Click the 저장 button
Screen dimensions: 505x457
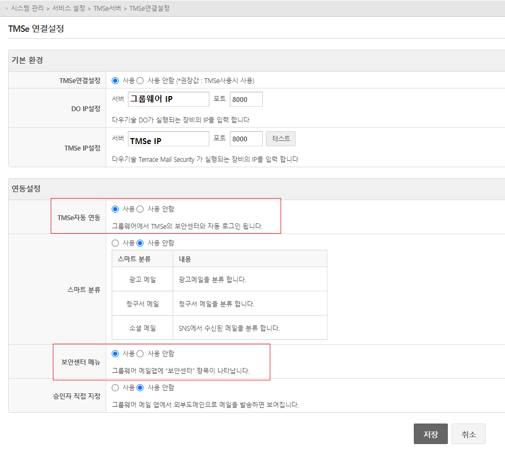point(431,434)
